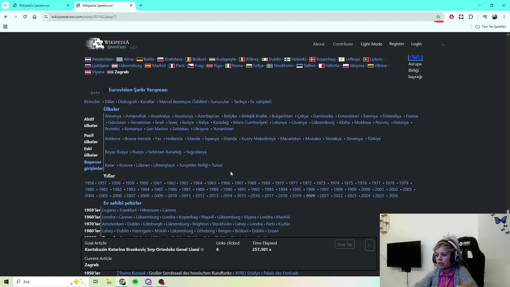The width and height of the screenshot is (510, 287).
Task: Open the browser profile avatar
Action: pos(494,17)
